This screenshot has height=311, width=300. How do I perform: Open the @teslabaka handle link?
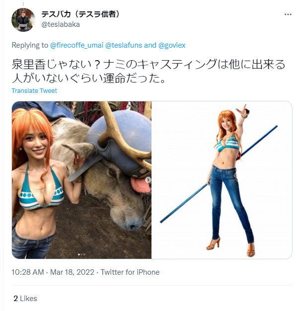61,24
